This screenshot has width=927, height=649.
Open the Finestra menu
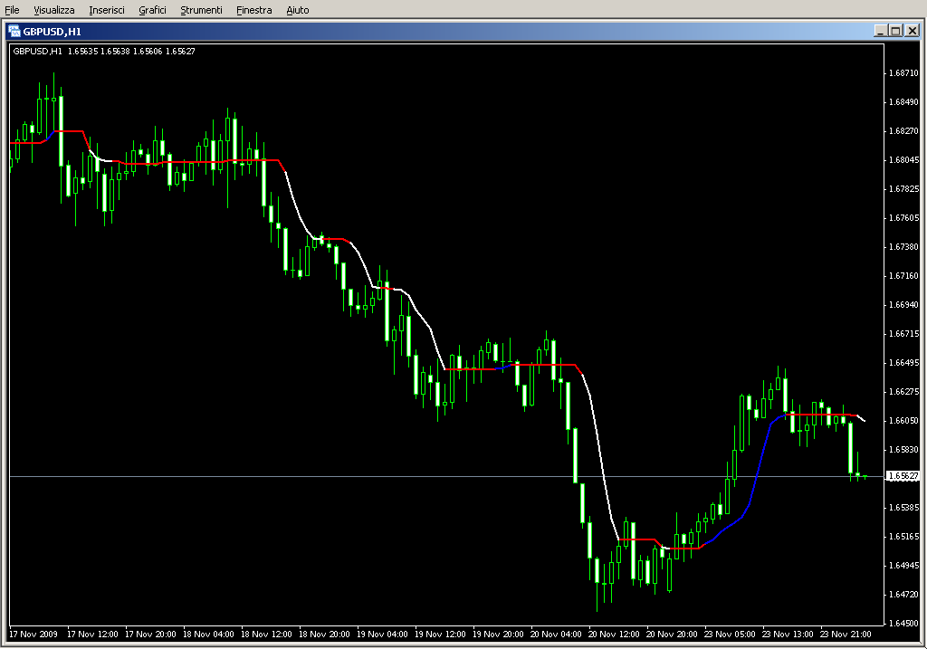click(253, 10)
